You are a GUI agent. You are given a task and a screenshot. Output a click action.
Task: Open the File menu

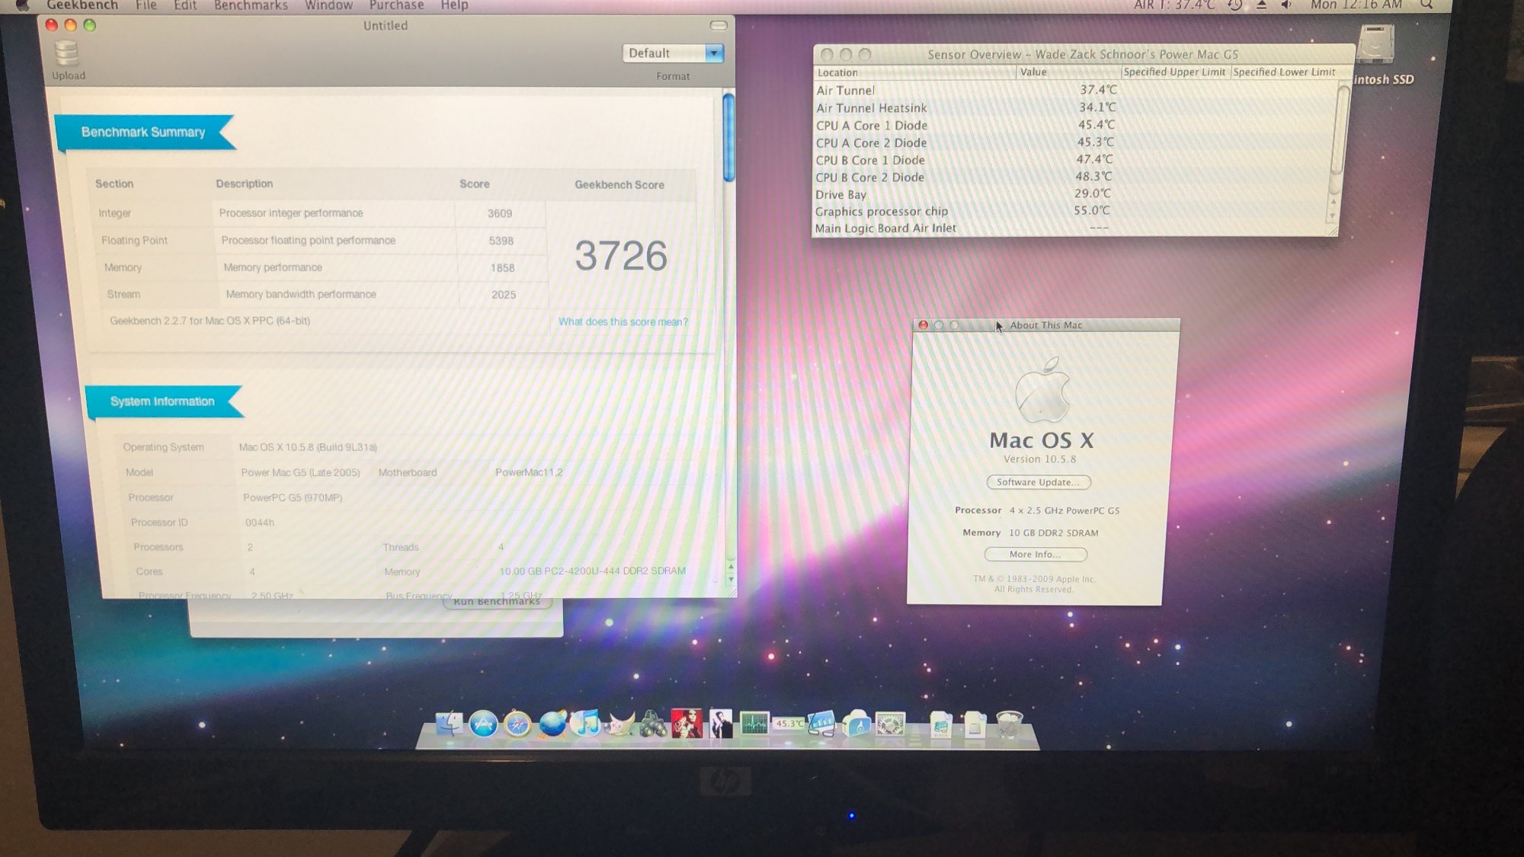[146, 5]
